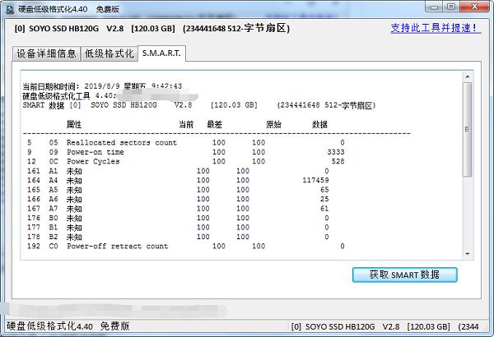Screen dimensions: 494x337
Task: Click the 原始 column header
Action: pyautogui.click(x=273, y=125)
